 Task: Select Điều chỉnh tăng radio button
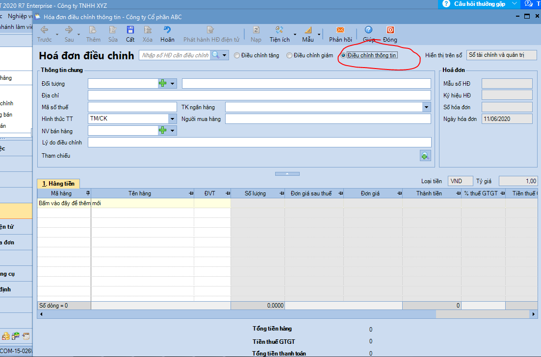click(x=237, y=55)
